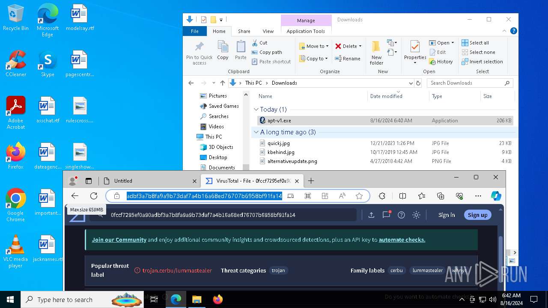Screen dimensions: 548x308
Task: Click Explorer Help question mark icon
Action: click(x=514, y=31)
